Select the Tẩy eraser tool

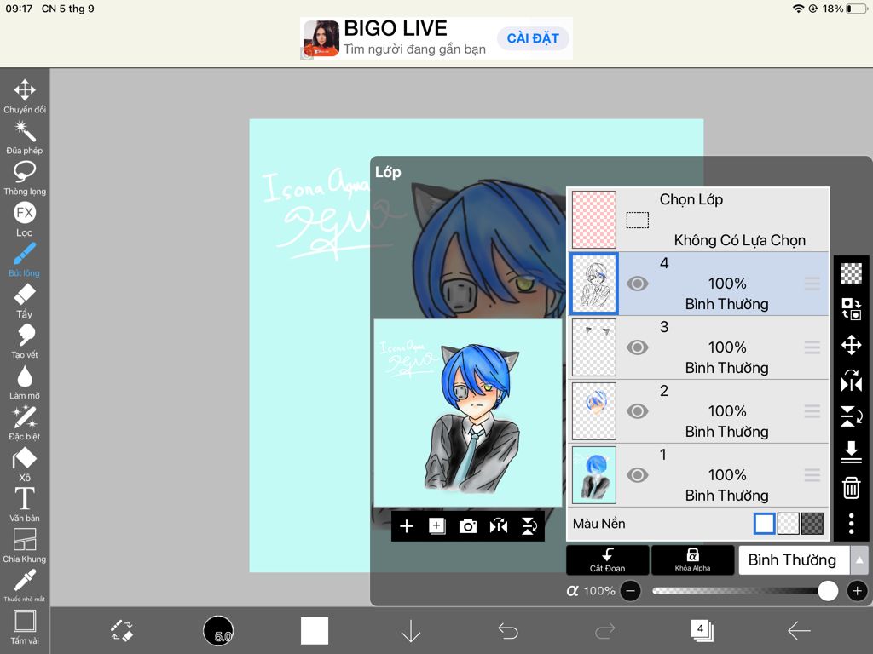[25, 301]
